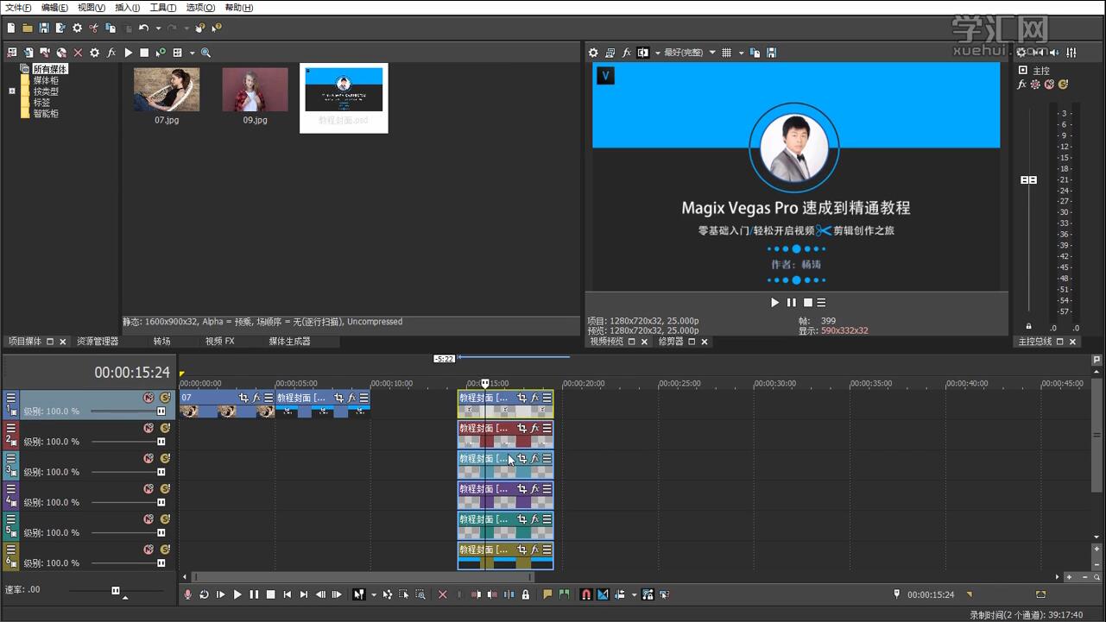The width and height of the screenshot is (1106, 622).
Task: Open the Project Media views dropdown arrow
Action: [192, 53]
